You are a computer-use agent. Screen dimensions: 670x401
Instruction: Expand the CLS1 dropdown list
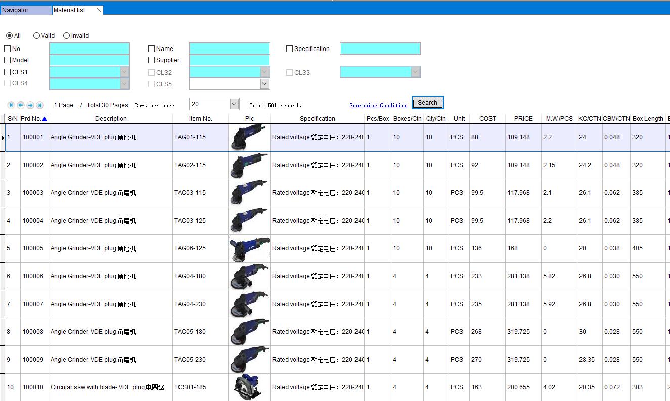125,72
